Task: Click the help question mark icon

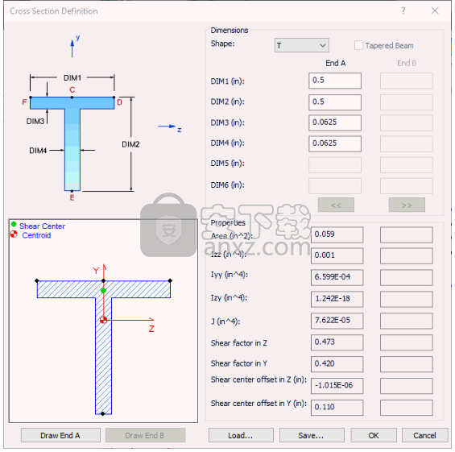Action: coord(403,11)
